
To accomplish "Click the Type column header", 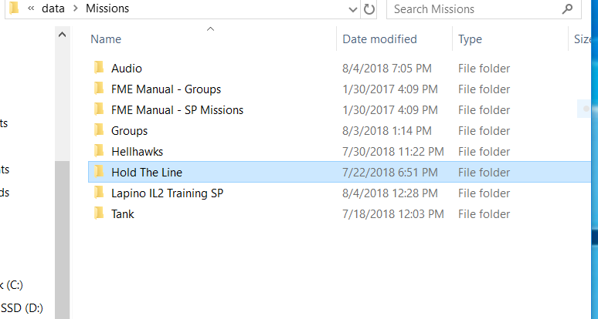I will pyautogui.click(x=470, y=39).
